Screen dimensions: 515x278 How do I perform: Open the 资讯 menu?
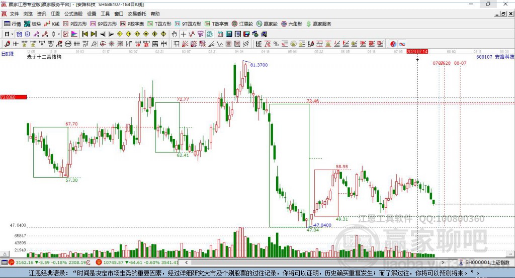tap(41, 14)
